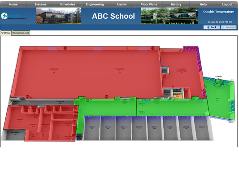
Task: Open the History page
Action: coord(176,4)
